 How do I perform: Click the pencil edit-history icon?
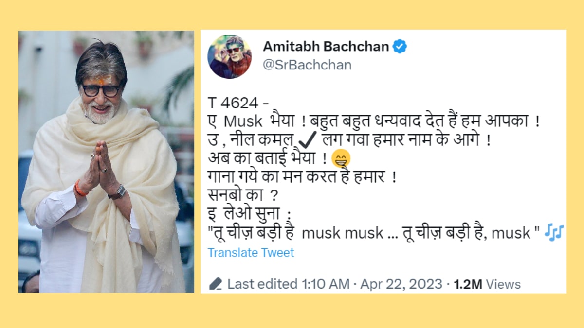click(216, 284)
